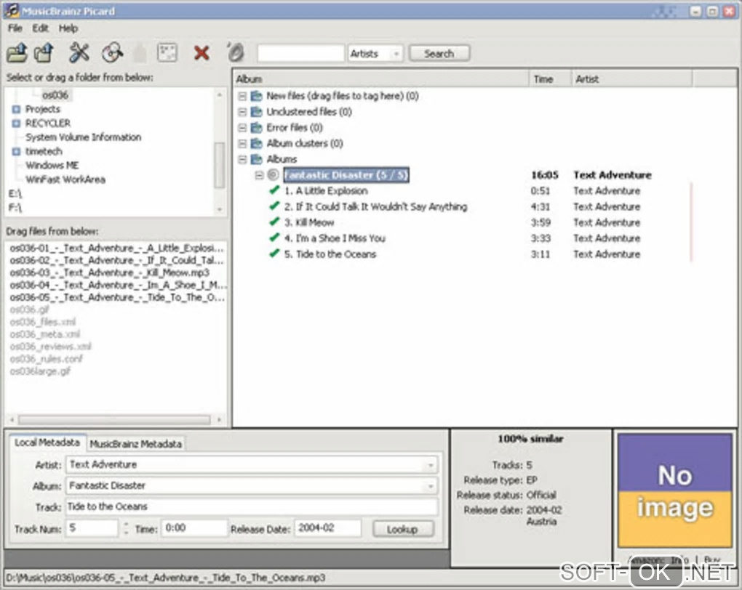Collapse the New files node
The height and width of the screenshot is (590, 742).
pos(242,97)
